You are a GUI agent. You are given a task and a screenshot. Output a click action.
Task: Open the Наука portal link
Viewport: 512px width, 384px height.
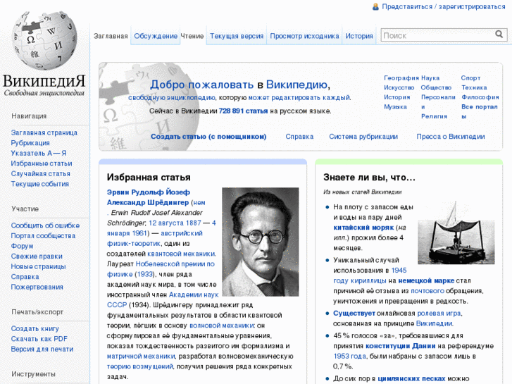click(x=430, y=78)
